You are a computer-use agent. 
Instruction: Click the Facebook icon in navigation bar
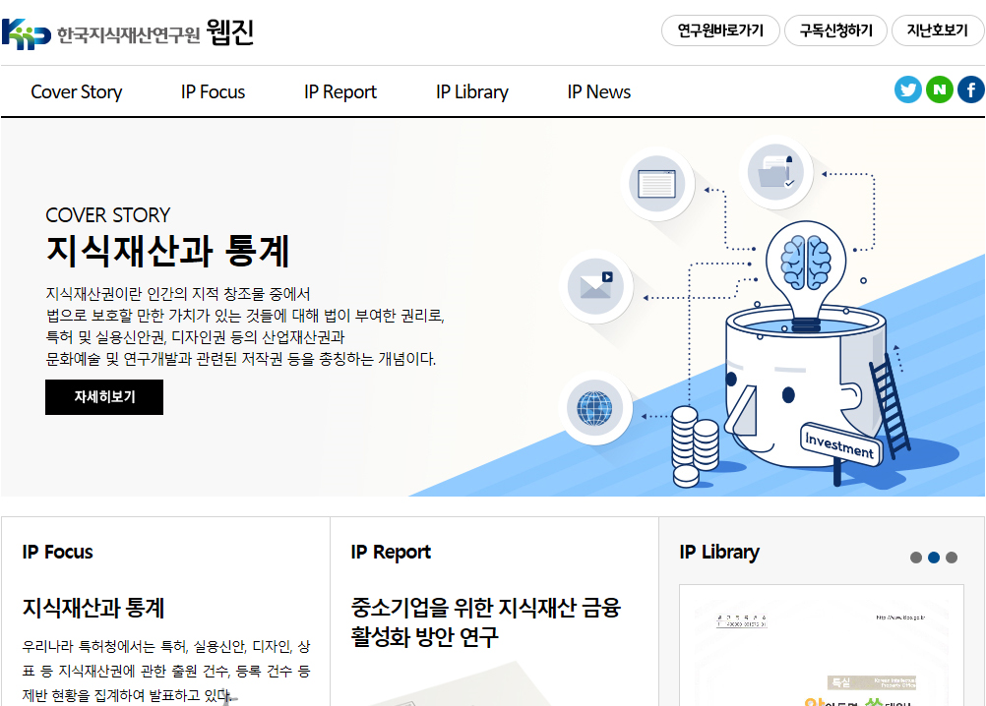970,90
